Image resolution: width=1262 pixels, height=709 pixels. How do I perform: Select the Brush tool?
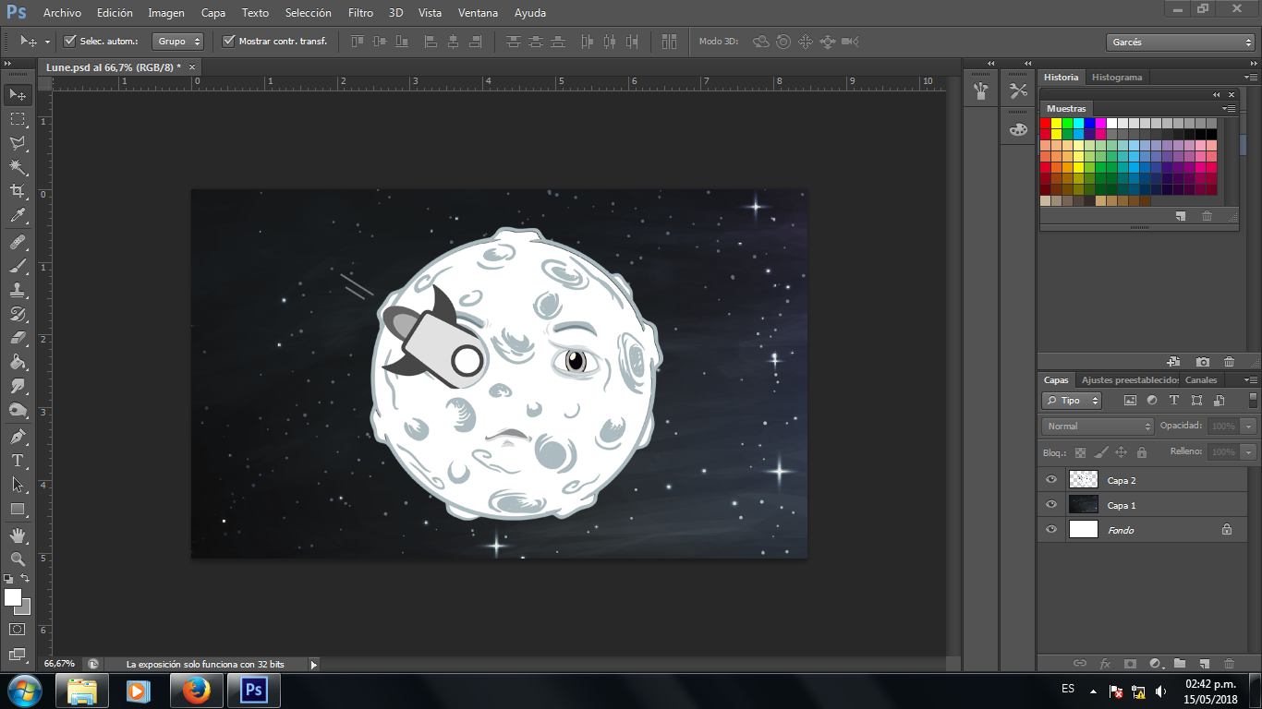pyautogui.click(x=18, y=266)
